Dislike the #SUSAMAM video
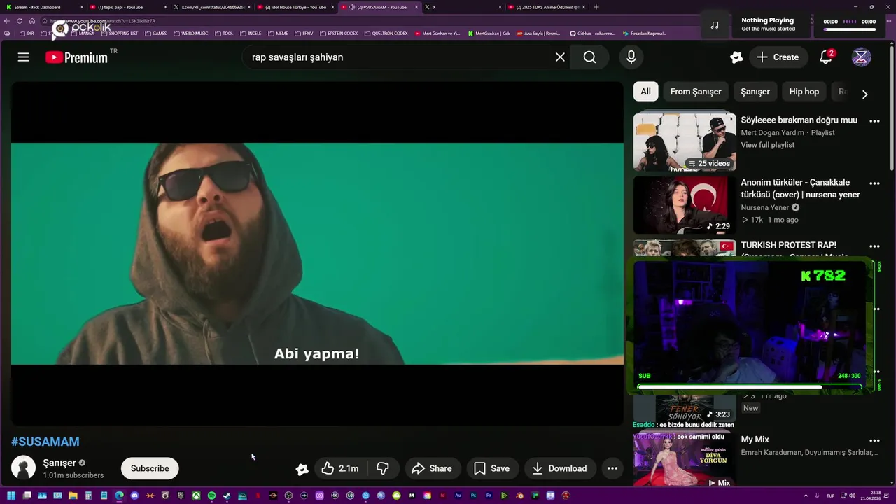 pos(383,468)
